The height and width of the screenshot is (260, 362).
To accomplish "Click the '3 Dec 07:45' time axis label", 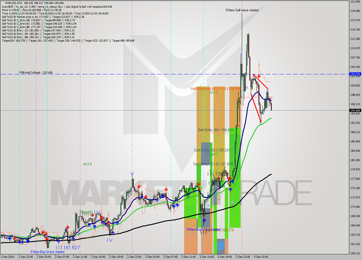I will 171,257.
